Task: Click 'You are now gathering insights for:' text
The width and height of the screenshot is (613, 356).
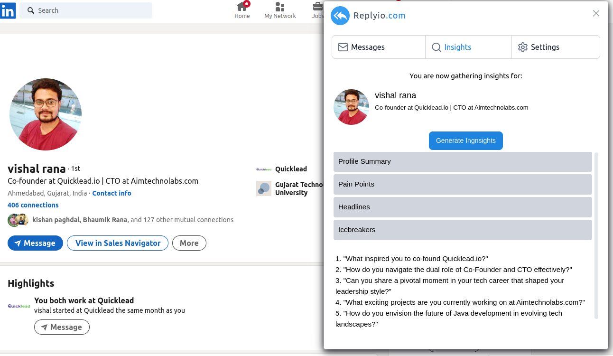Action: 466,76
